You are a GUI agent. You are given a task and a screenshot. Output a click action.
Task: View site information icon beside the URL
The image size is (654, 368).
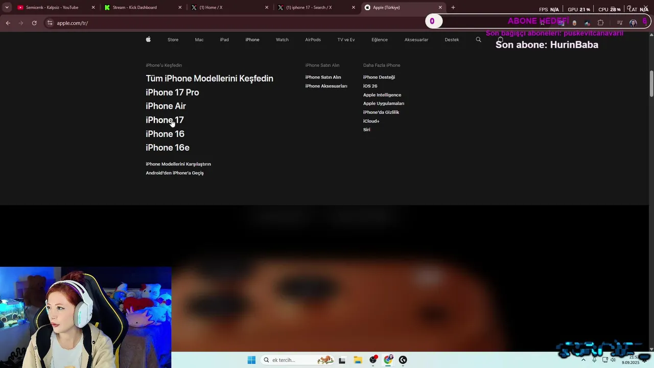tap(50, 23)
